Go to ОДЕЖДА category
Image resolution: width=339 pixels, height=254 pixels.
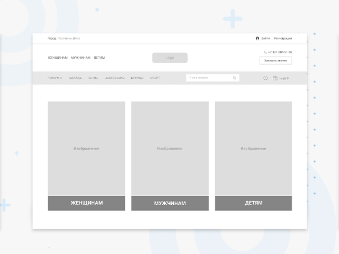tap(75, 78)
